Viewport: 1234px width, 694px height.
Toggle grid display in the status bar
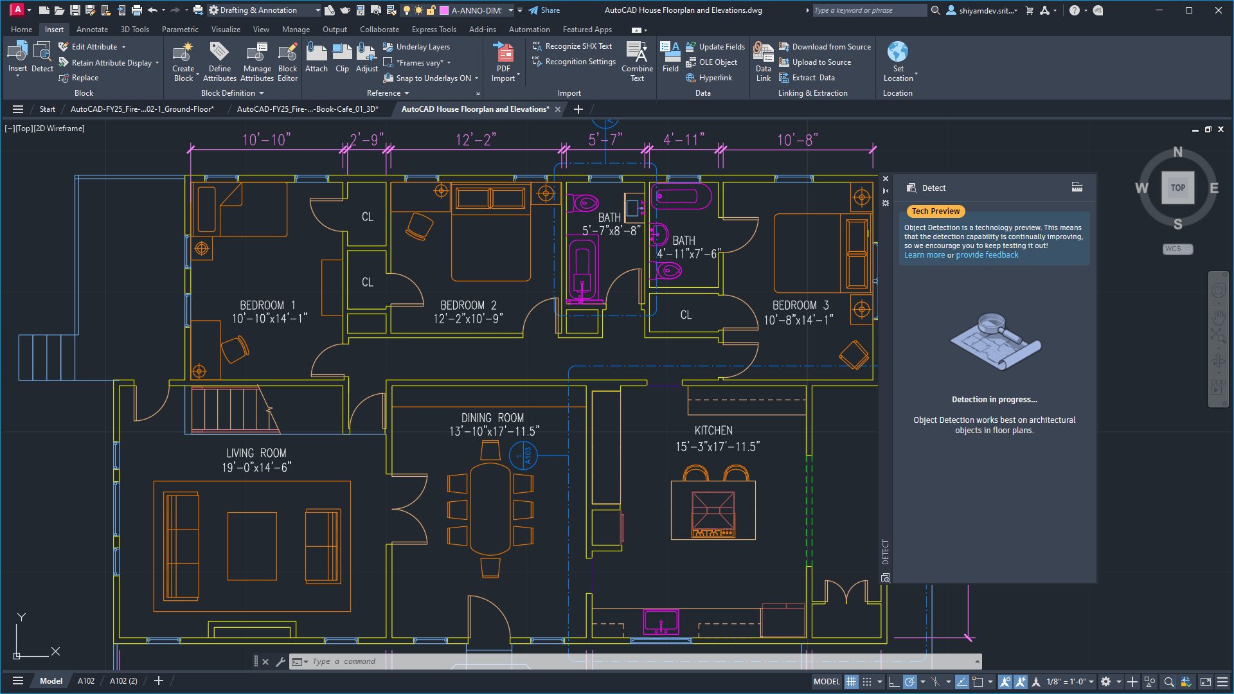pos(852,681)
